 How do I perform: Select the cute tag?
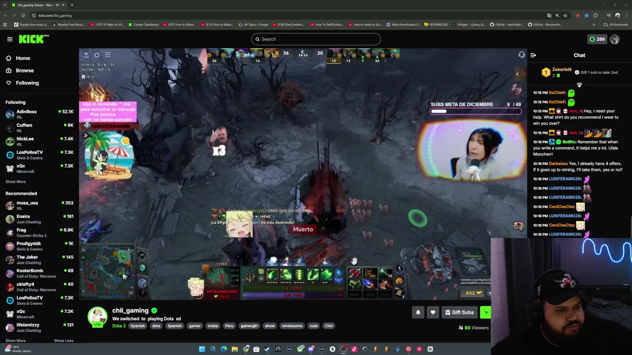coord(314,326)
